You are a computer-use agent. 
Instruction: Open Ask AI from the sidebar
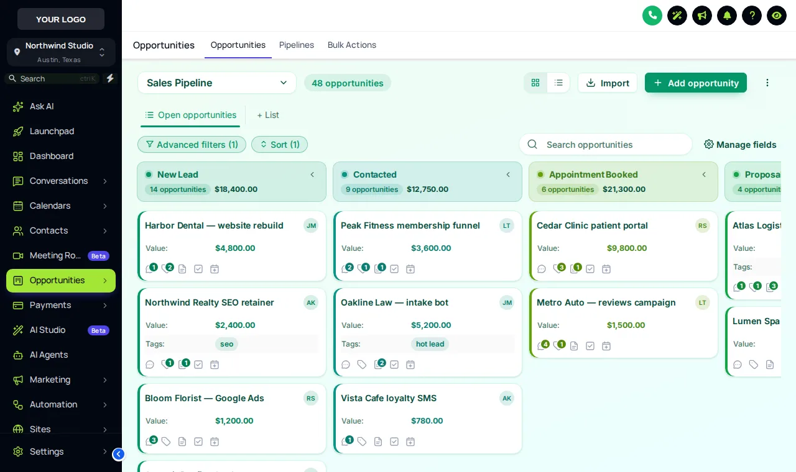[61, 106]
